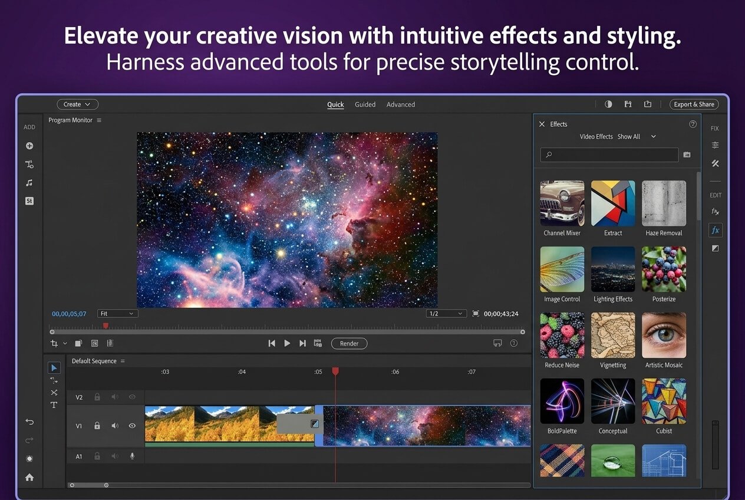Image resolution: width=745 pixels, height=500 pixels.
Task: Switch to the Advanced editing tab
Action: (x=401, y=104)
